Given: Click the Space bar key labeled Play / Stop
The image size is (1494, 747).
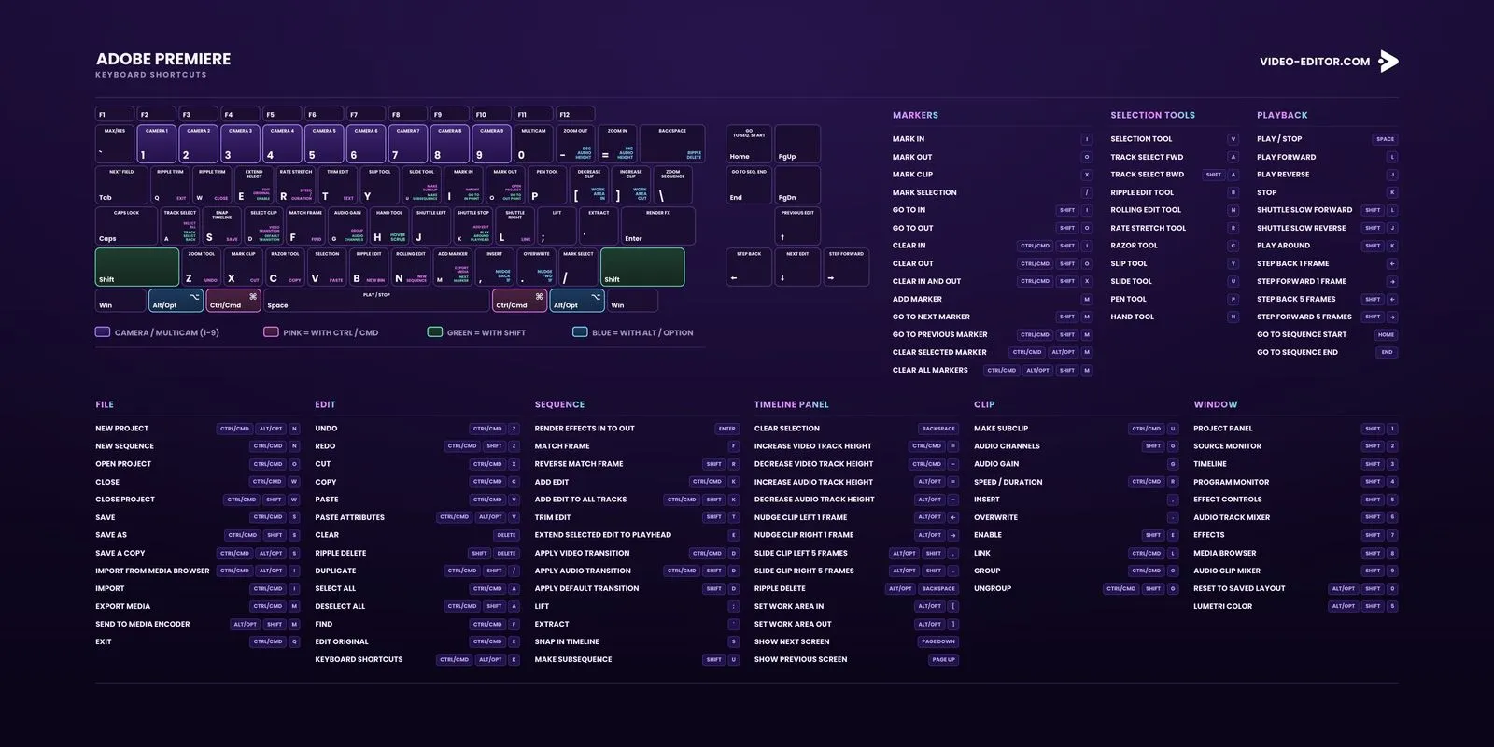Looking at the screenshot, I should [377, 301].
